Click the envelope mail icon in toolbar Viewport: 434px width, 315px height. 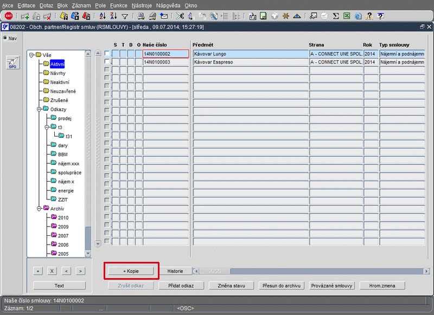click(x=164, y=16)
